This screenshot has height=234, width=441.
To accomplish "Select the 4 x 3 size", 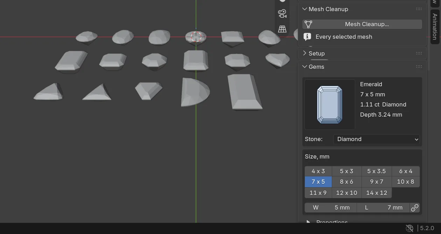I will [318, 171].
